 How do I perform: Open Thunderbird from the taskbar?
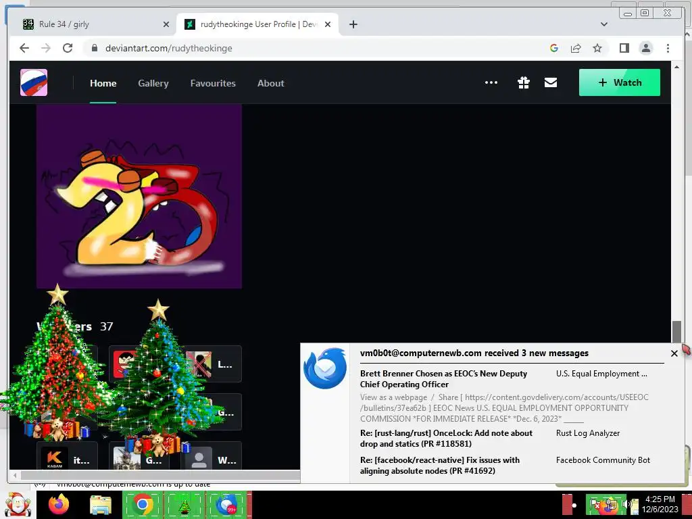point(227,504)
